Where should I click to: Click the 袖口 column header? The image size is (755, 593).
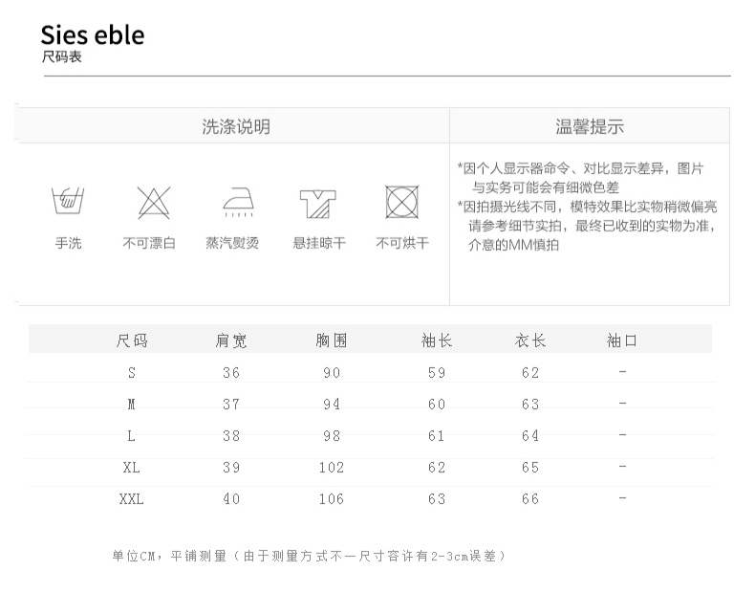point(621,340)
